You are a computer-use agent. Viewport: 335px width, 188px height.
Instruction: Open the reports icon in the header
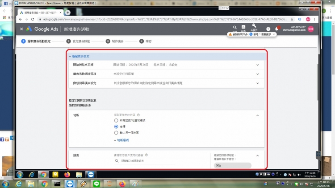point(243,27)
